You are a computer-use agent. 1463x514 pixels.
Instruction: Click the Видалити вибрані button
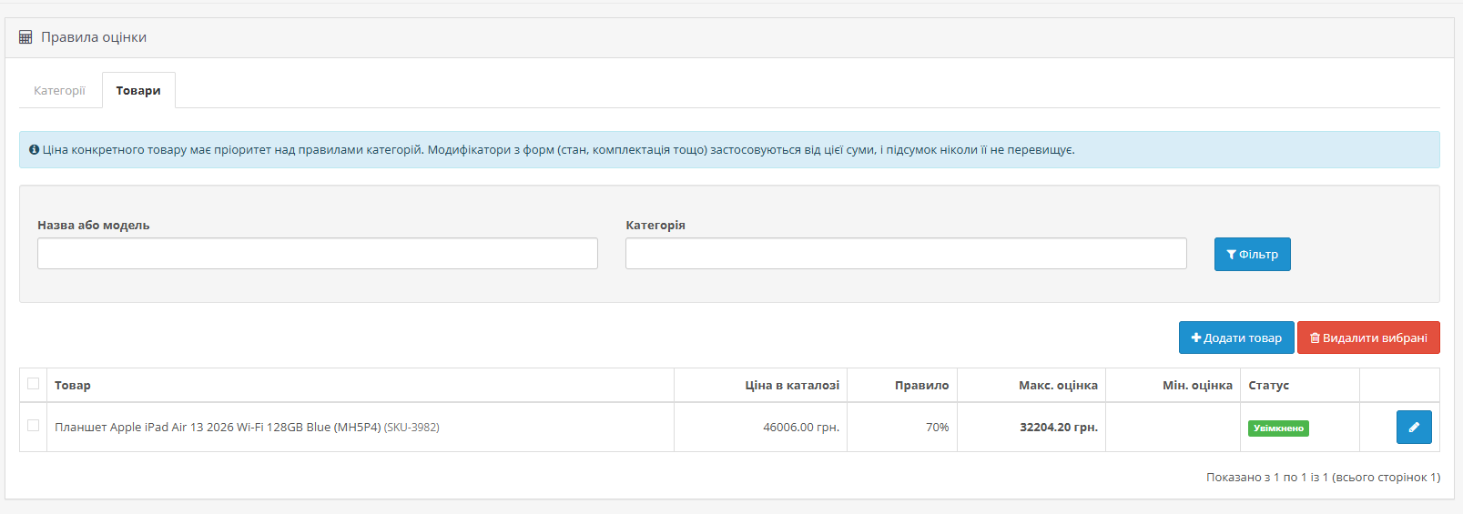coord(1368,338)
